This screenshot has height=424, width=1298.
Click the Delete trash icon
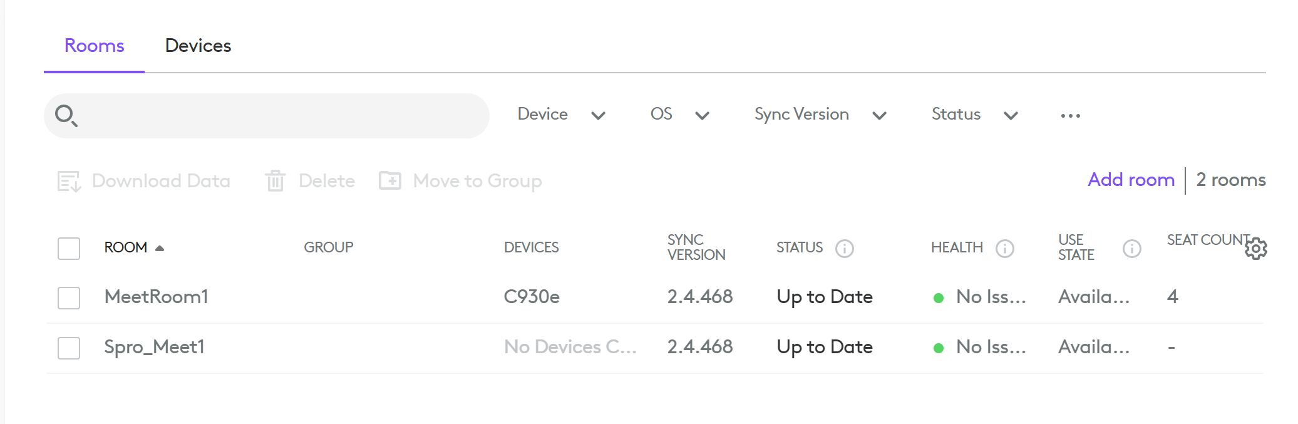275,181
